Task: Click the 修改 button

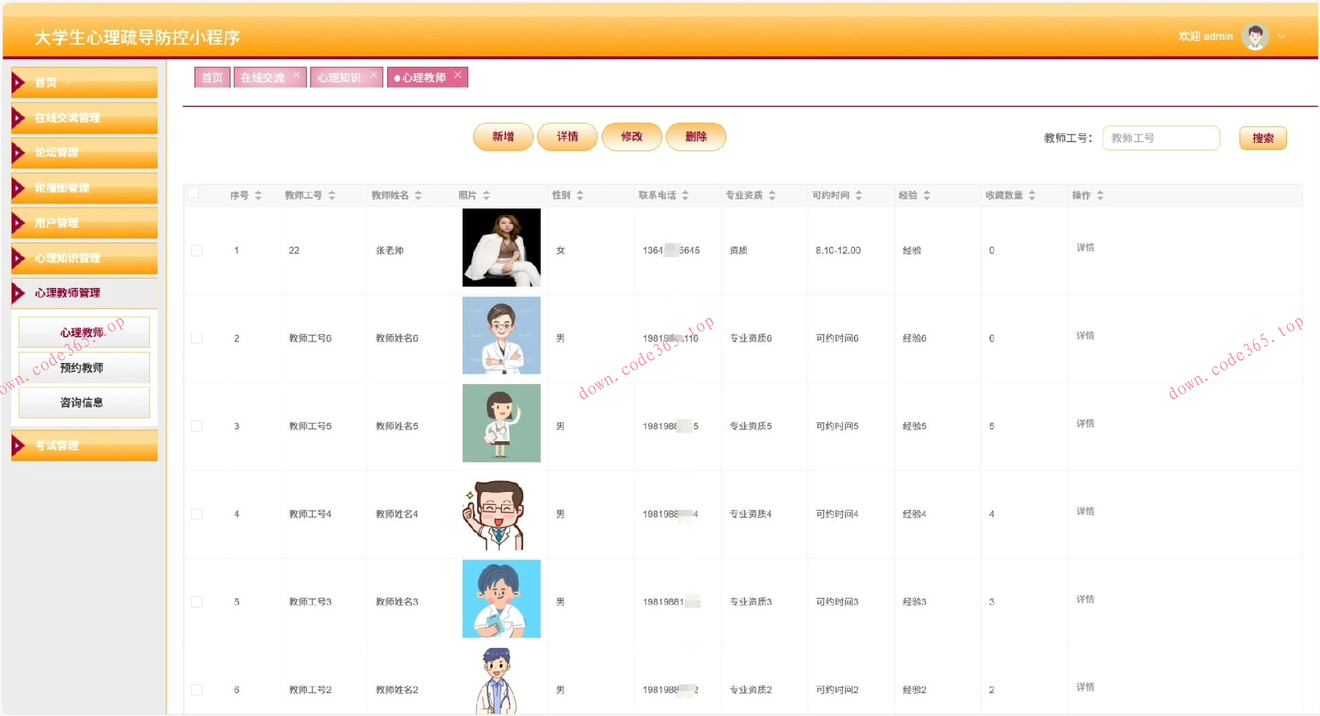Action: click(x=632, y=137)
